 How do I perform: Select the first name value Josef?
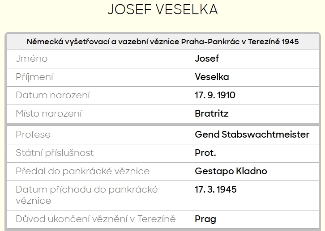pos(207,59)
